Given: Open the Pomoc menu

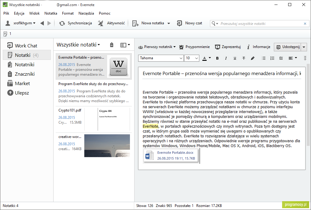Looking at the screenshot, I should click(x=105, y=13).
